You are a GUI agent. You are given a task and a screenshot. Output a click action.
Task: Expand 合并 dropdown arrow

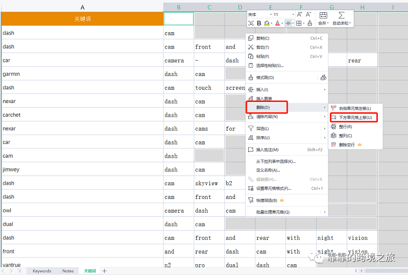pos(328,23)
